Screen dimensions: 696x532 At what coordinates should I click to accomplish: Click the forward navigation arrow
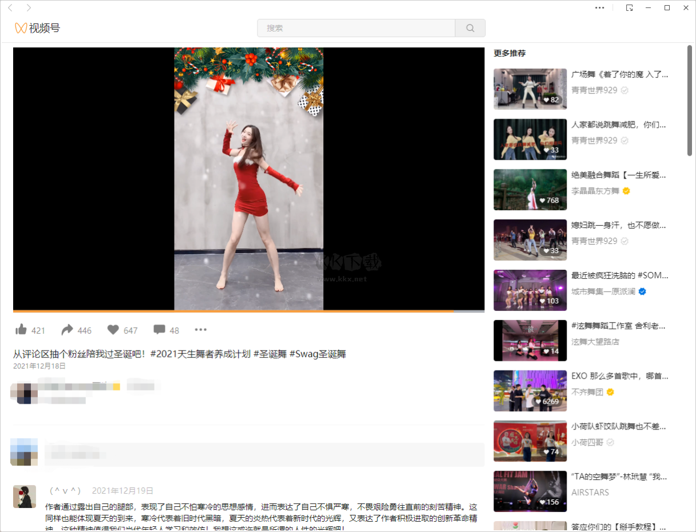coord(28,8)
